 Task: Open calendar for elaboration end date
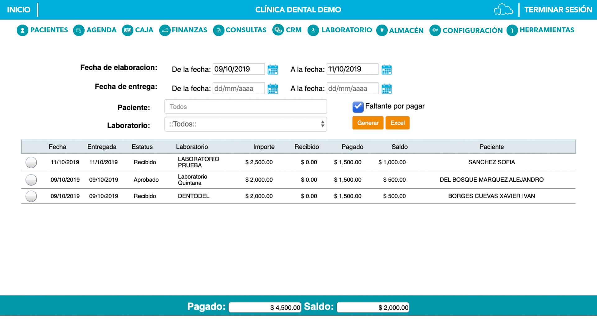(386, 69)
